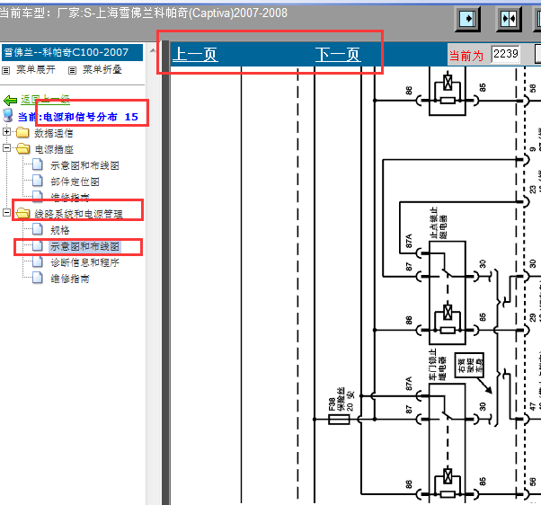Click the right-arrow panel toolbar icon
Image resolution: width=541 pixels, height=505 pixels.
(x=467, y=19)
